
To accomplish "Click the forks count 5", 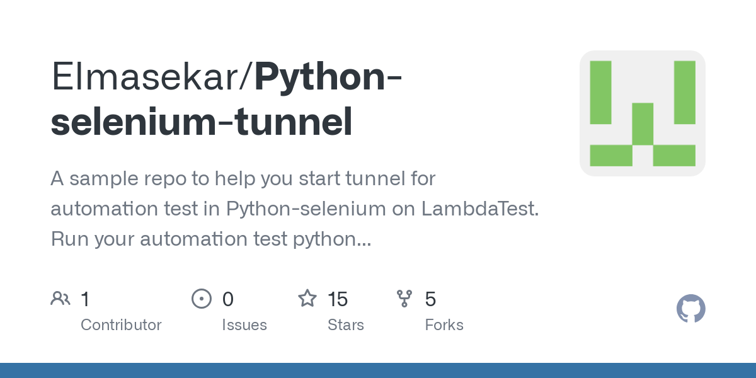I will (431, 299).
